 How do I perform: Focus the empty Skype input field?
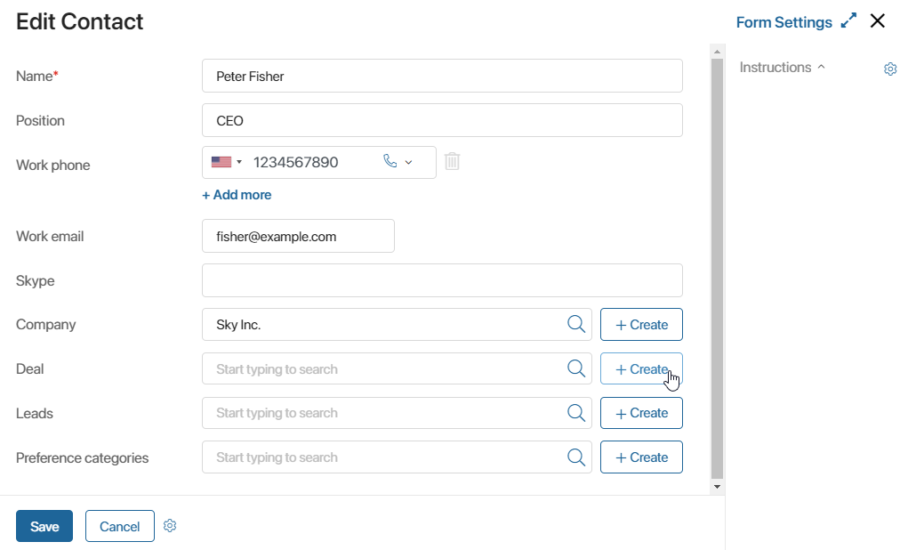click(x=442, y=280)
